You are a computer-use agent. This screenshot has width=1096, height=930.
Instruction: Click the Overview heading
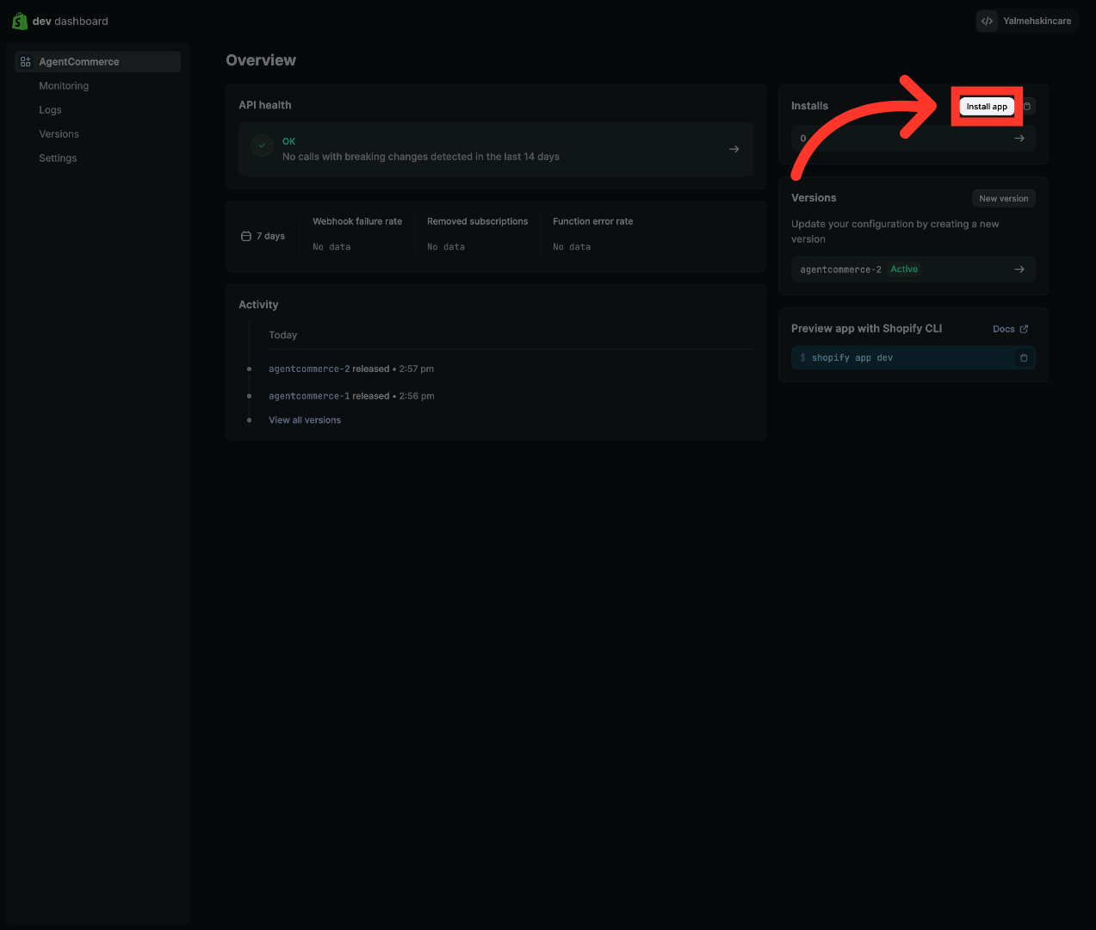(261, 60)
